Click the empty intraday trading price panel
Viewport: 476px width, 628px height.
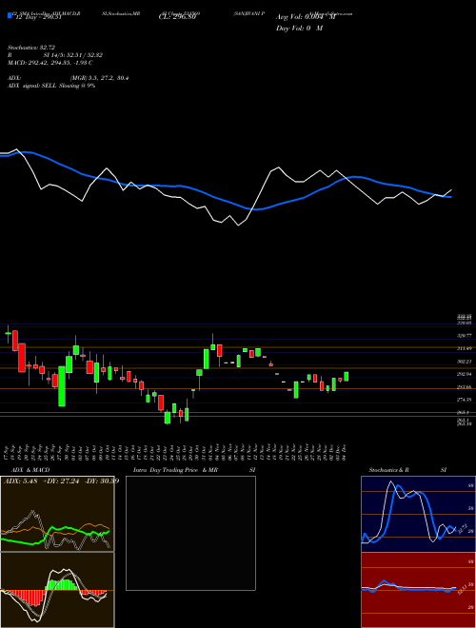click(190, 533)
